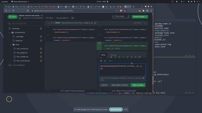Open a new browser tab with plus
Viewport: 202px width, 113px height.
(134, 7)
